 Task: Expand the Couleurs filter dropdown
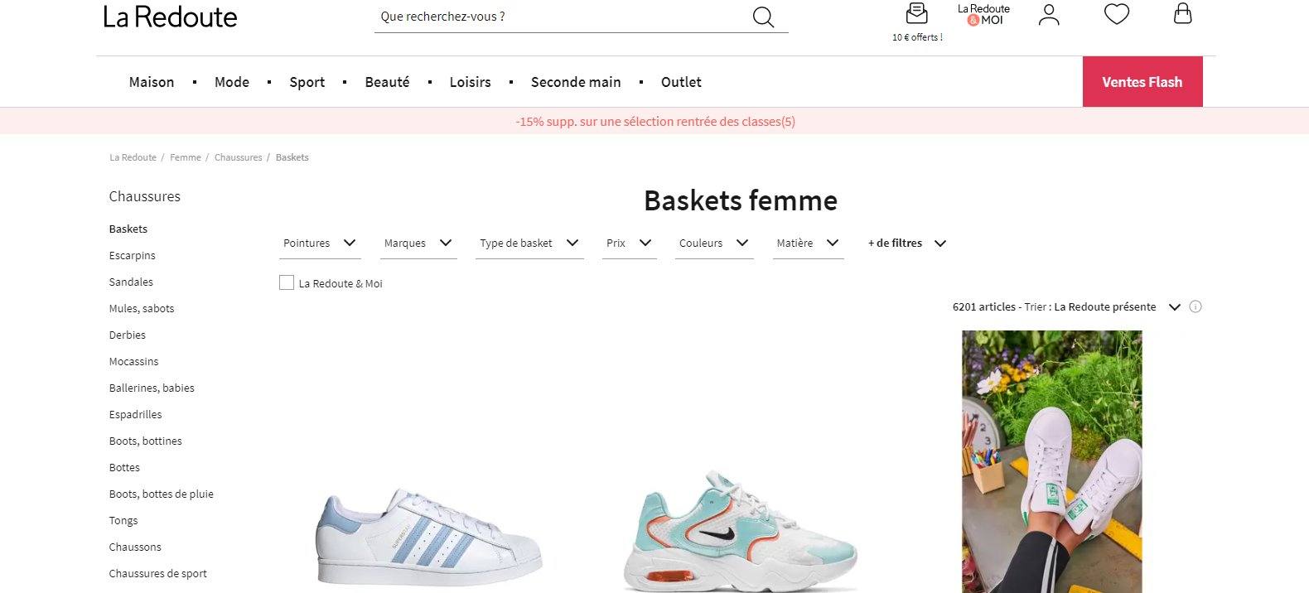coord(713,243)
